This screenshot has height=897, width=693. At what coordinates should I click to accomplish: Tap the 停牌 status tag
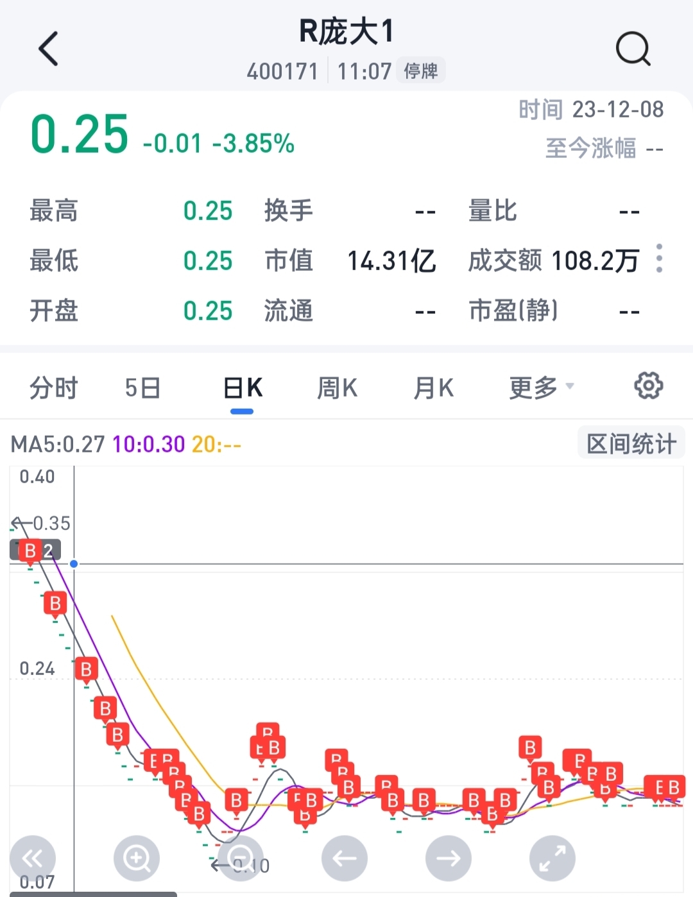421,71
